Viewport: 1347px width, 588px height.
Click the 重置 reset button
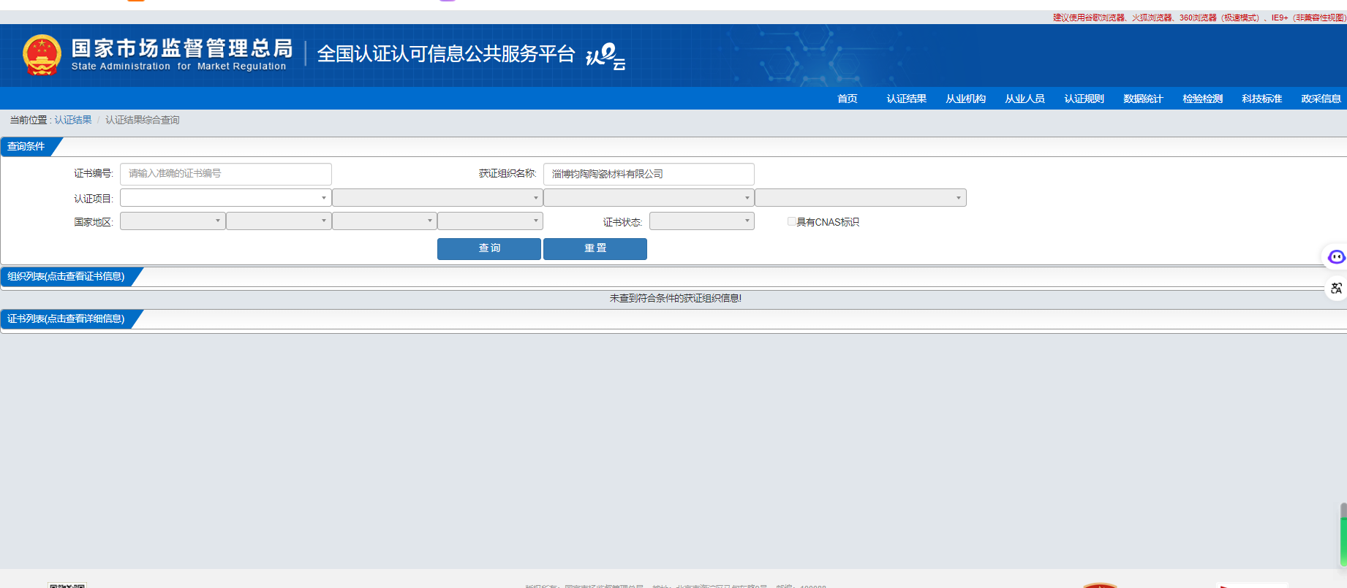click(x=595, y=248)
